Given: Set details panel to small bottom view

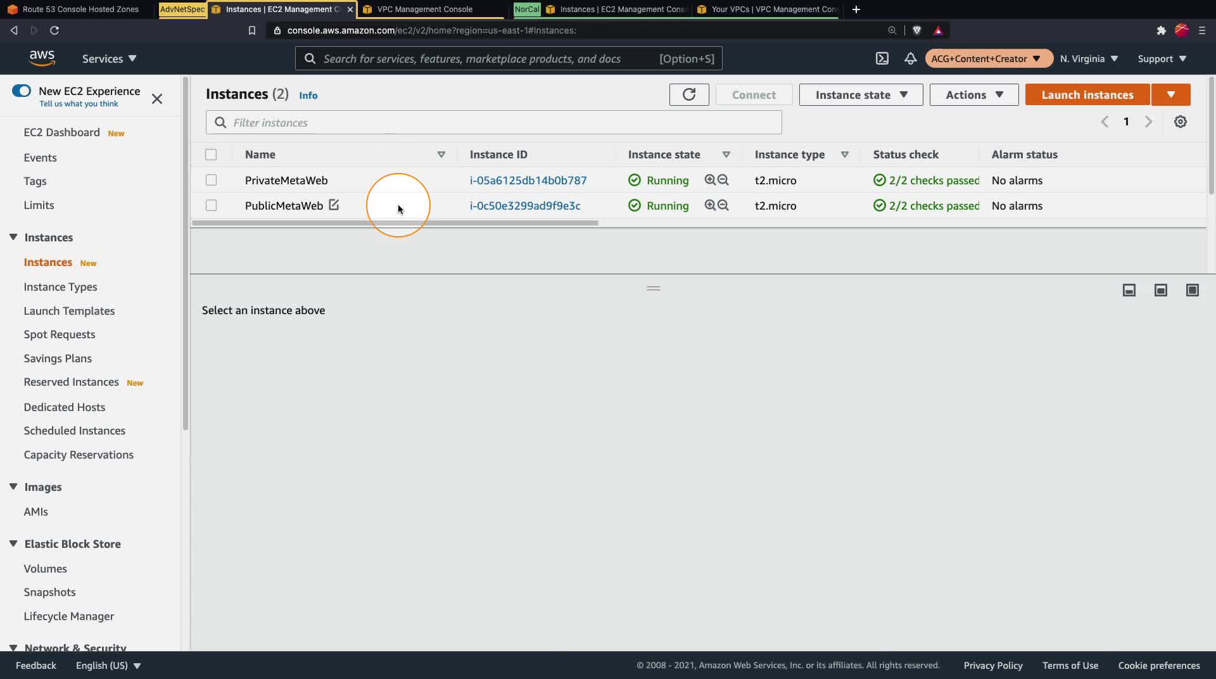Looking at the screenshot, I should coord(1129,290).
